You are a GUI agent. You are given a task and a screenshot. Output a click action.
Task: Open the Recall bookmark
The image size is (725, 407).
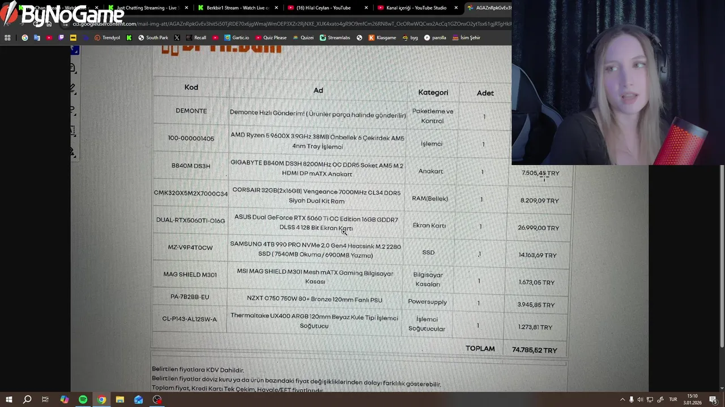[196, 38]
